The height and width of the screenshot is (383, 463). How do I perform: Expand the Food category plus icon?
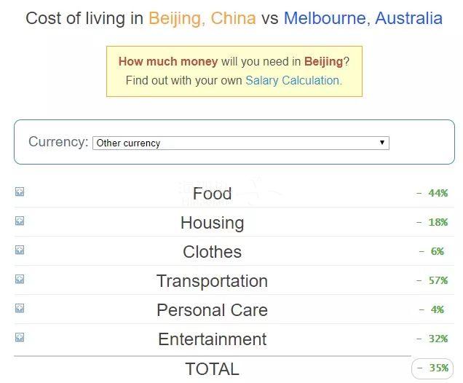(x=20, y=191)
